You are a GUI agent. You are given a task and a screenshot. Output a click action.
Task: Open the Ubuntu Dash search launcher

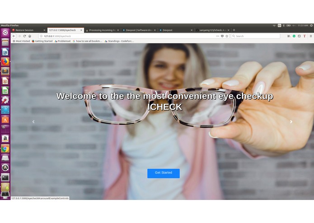[5, 33]
